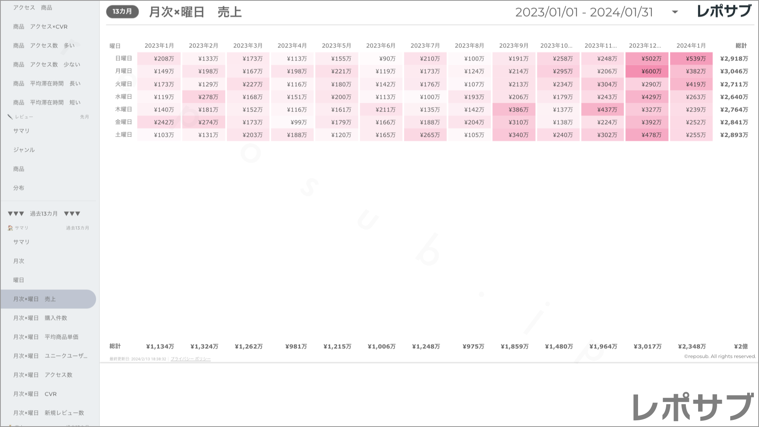759x427 pixels.
Task: Click the 月次×曜日 売上 page title
Action: pos(195,12)
